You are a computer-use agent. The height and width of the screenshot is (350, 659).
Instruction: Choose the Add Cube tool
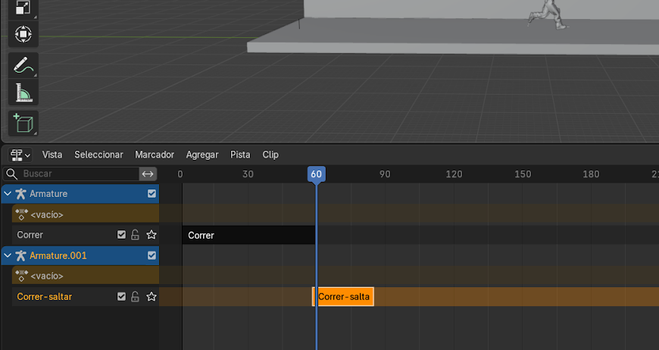23,122
